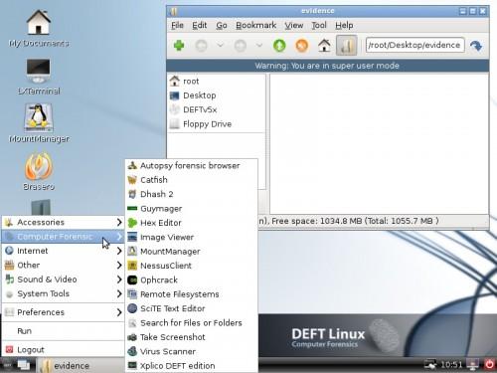Open Image Viewer from the menu
This screenshot has width=497, height=373.
point(192,237)
